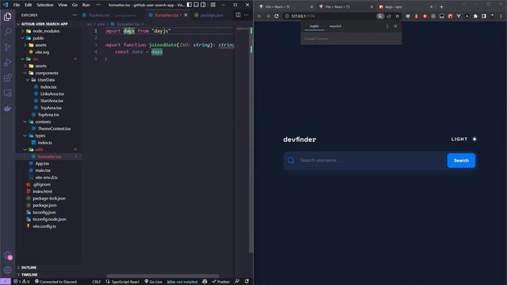Open VS Code notifications bell

click(x=246, y=282)
